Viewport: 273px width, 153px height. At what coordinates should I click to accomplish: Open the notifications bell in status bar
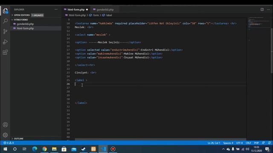point(269,143)
